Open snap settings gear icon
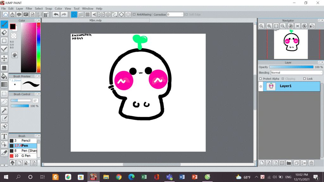324x182 pixels. coord(128,15)
